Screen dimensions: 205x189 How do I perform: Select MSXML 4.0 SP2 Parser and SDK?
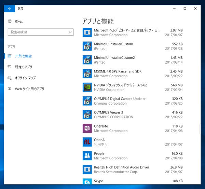[118, 71]
